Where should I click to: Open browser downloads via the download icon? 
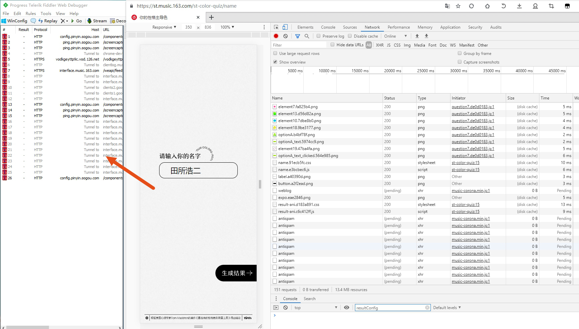tap(519, 6)
